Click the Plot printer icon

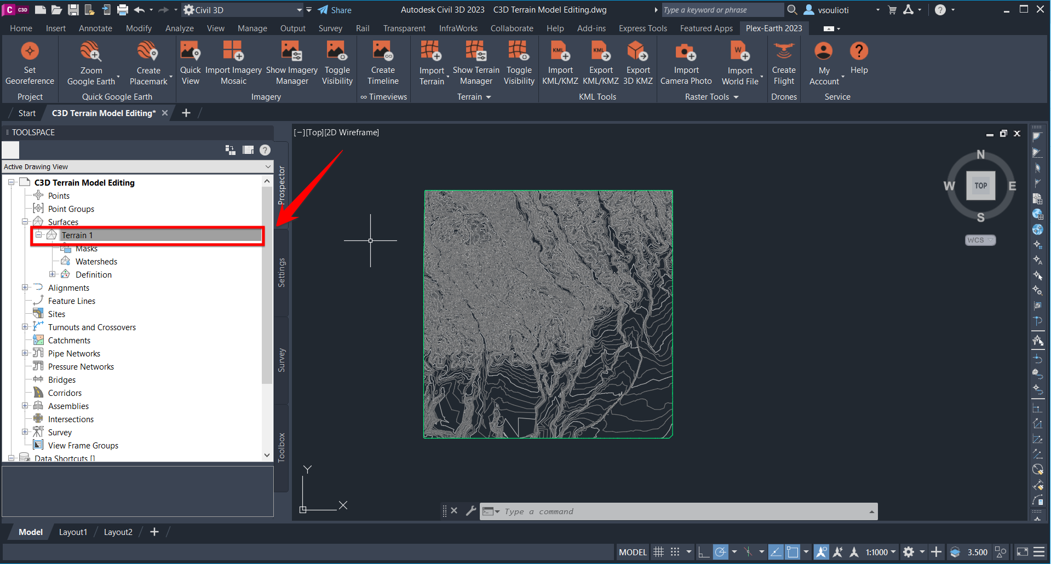pyautogui.click(x=123, y=10)
